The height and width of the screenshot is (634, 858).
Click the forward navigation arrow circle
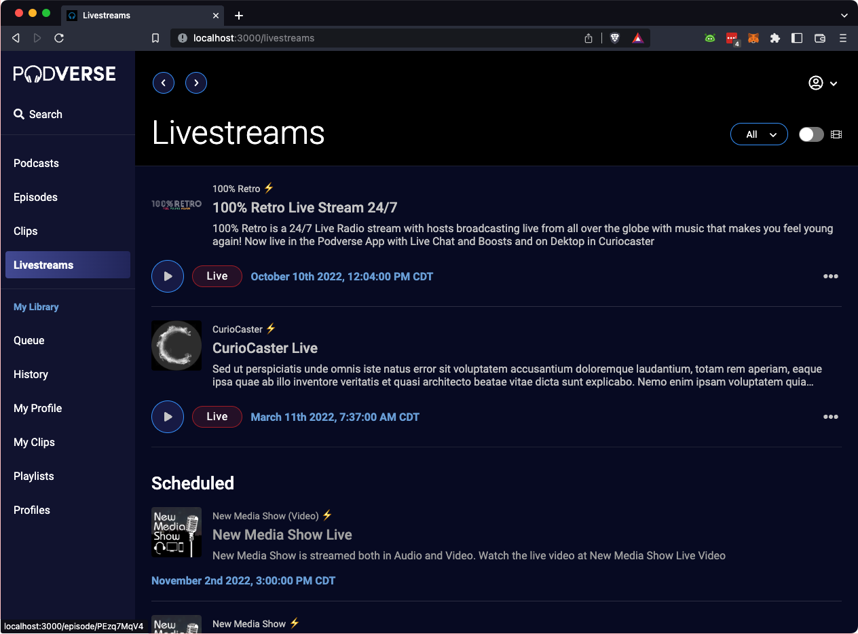point(195,82)
